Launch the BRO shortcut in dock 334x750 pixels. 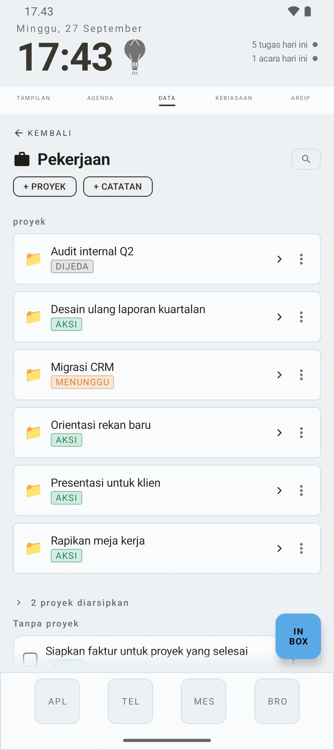(277, 701)
